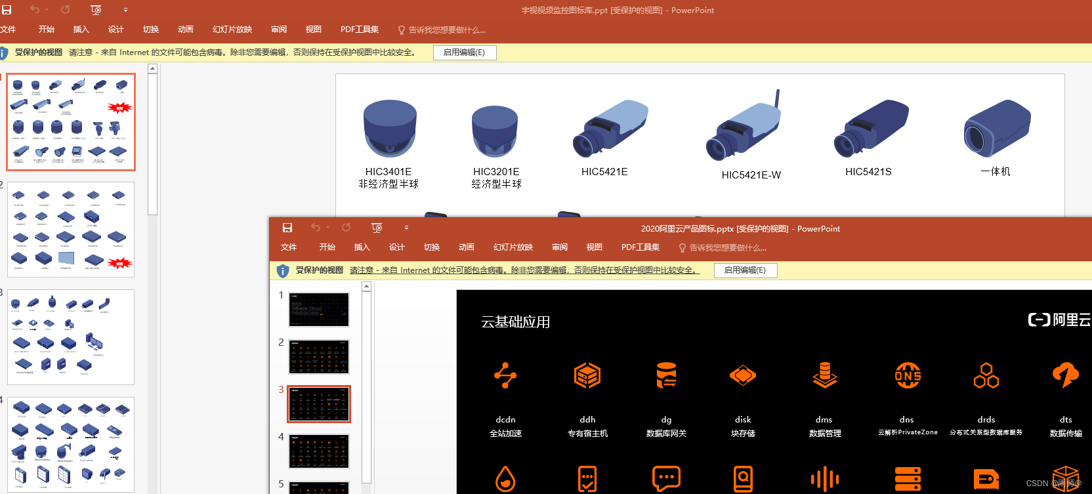
Task: Click Undo arrow in front 阿里云 window
Action: 315,228
